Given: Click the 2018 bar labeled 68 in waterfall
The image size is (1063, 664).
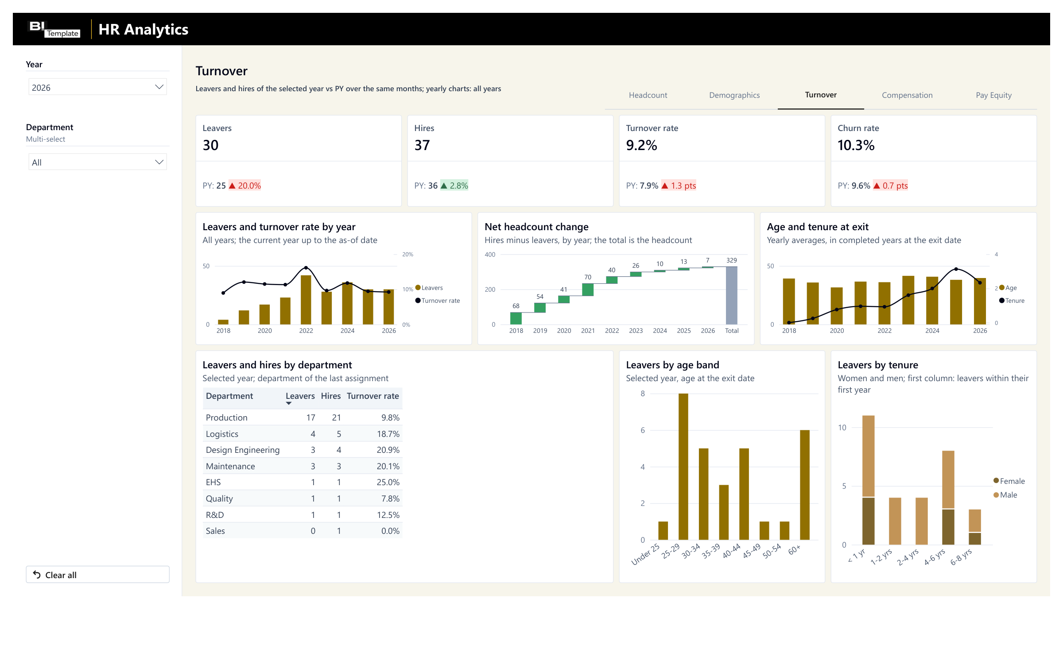Looking at the screenshot, I should tap(516, 318).
